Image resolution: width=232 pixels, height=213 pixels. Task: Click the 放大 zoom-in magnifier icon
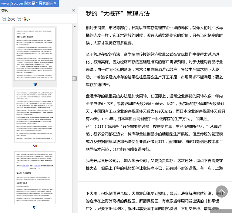(x=4, y=19)
